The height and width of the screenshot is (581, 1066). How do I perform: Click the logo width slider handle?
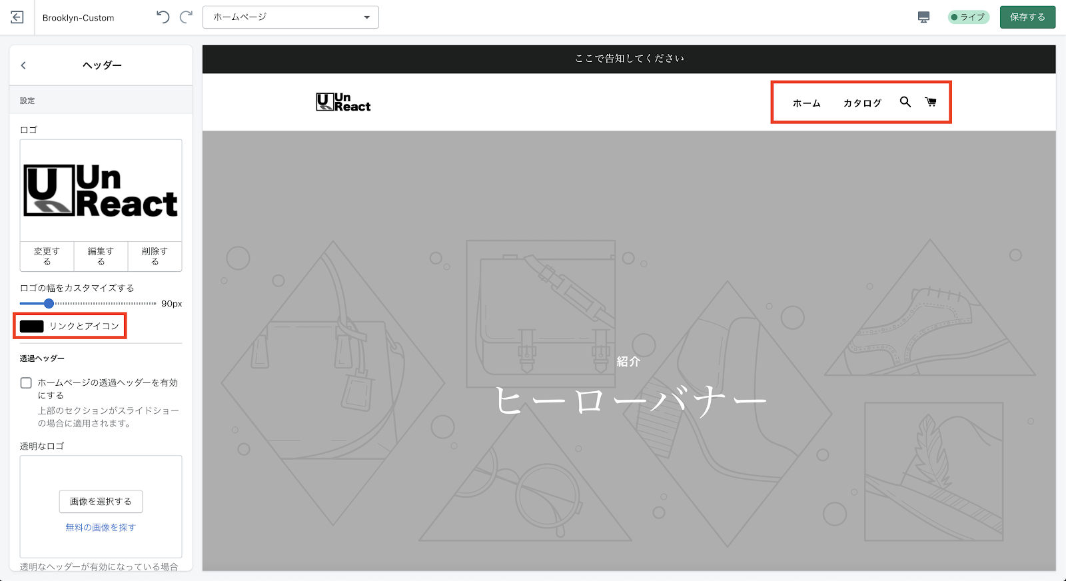click(49, 304)
